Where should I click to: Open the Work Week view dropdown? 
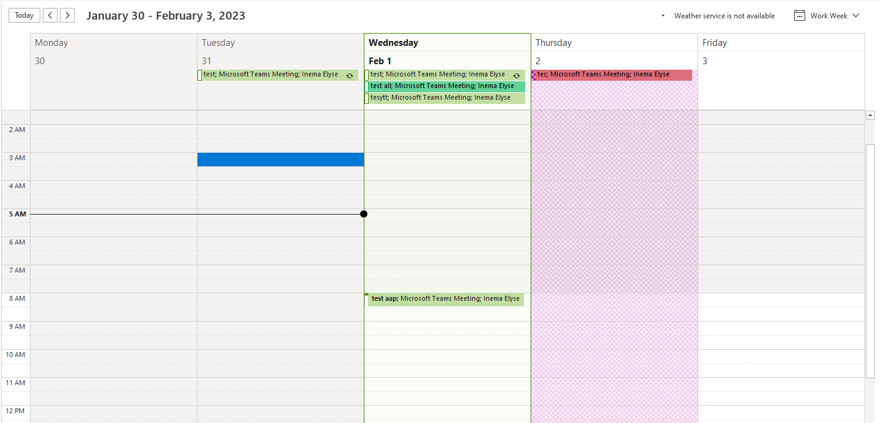(x=855, y=15)
